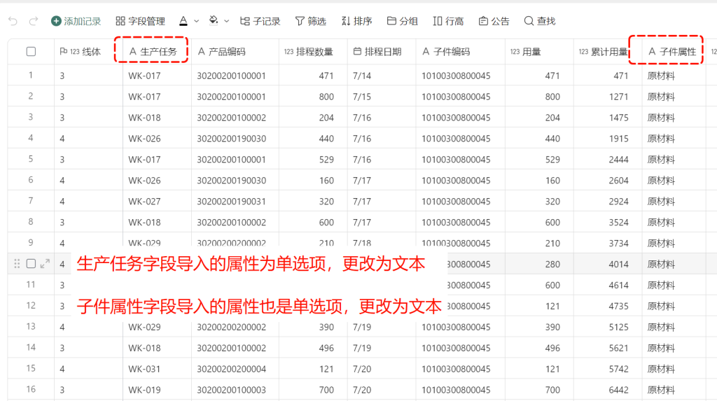Click row number 8
This screenshot has height=401, width=717.
coord(31,222)
